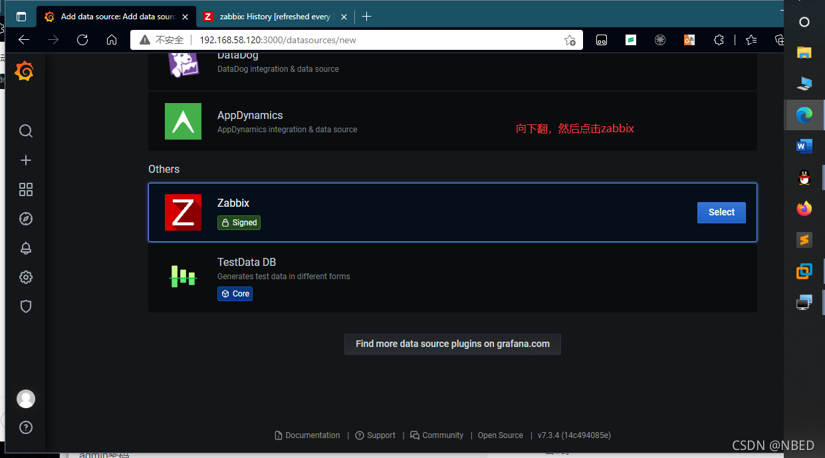Viewport: 825px width, 458px height.
Task: Close the Add data source tab
Action: (185, 17)
